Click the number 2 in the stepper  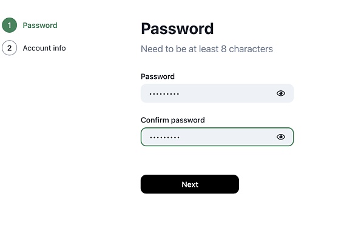[9, 48]
